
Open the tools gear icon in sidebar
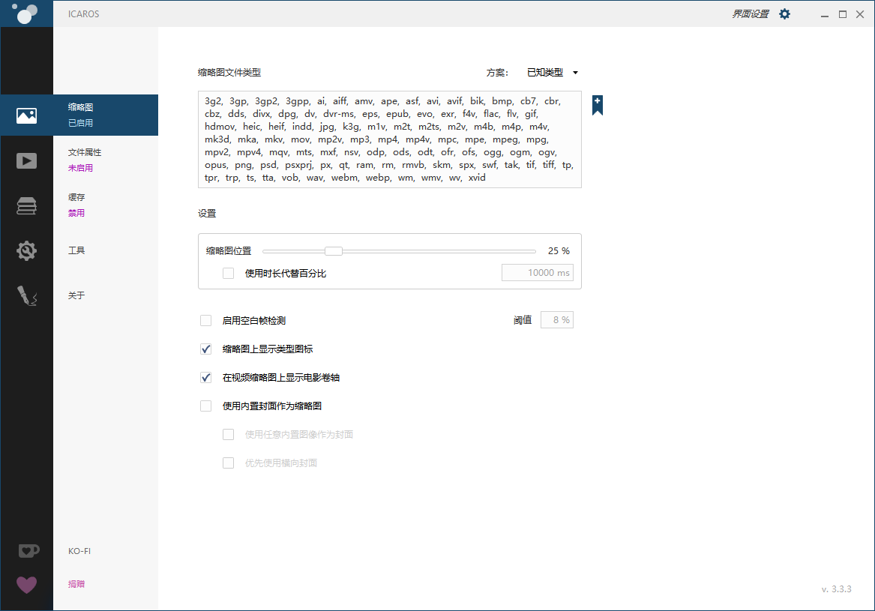coord(26,251)
